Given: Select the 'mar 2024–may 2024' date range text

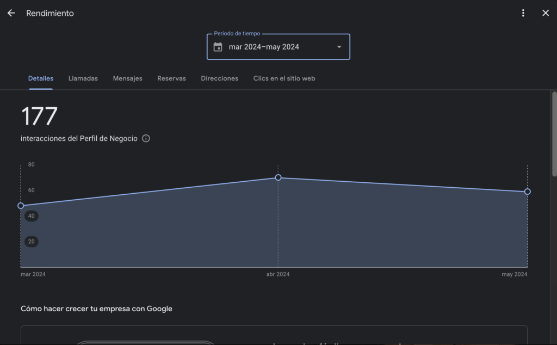Looking at the screenshot, I should coord(264,47).
